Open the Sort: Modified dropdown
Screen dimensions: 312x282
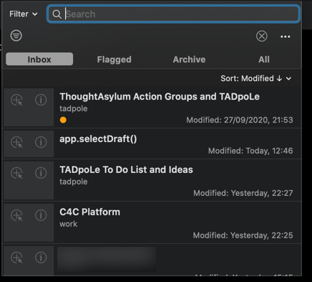pos(256,78)
